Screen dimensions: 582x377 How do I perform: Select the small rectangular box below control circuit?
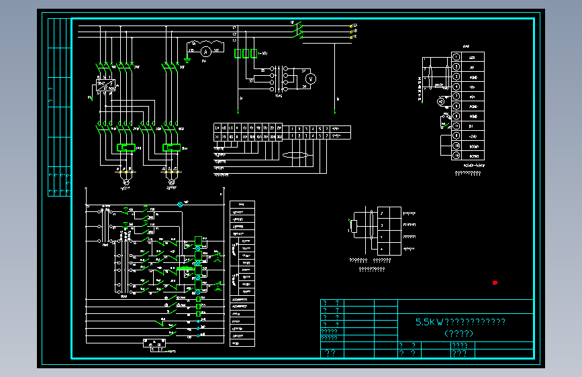coord(154,343)
